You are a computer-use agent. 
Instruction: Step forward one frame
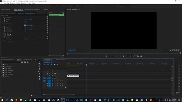click(127, 56)
